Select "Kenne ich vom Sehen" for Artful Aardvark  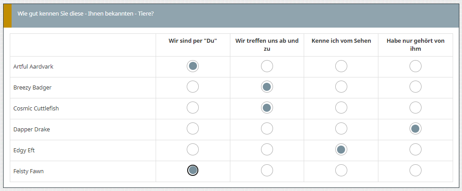click(x=341, y=66)
